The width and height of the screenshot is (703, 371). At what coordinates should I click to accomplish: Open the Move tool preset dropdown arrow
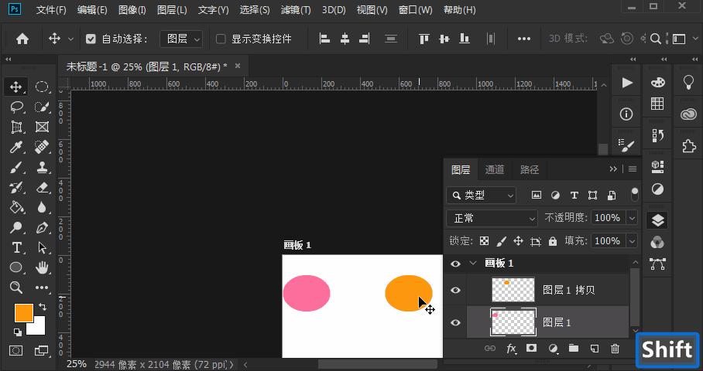[x=70, y=39]
